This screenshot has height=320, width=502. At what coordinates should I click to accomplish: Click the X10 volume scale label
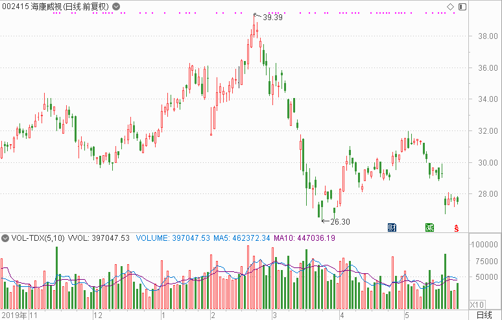tap(477, 304)
